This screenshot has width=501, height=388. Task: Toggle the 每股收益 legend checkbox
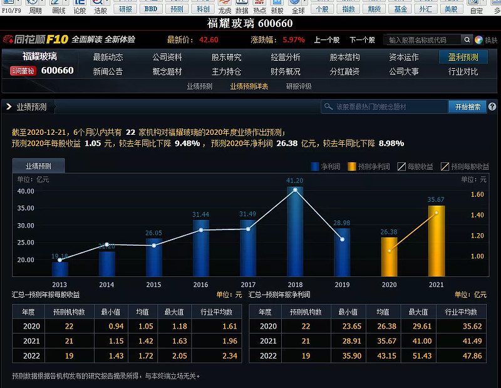coord(401,166)
